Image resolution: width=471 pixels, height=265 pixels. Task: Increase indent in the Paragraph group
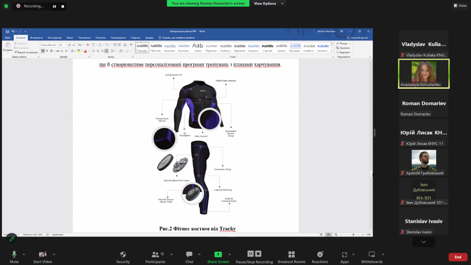[x=119, y=45]
